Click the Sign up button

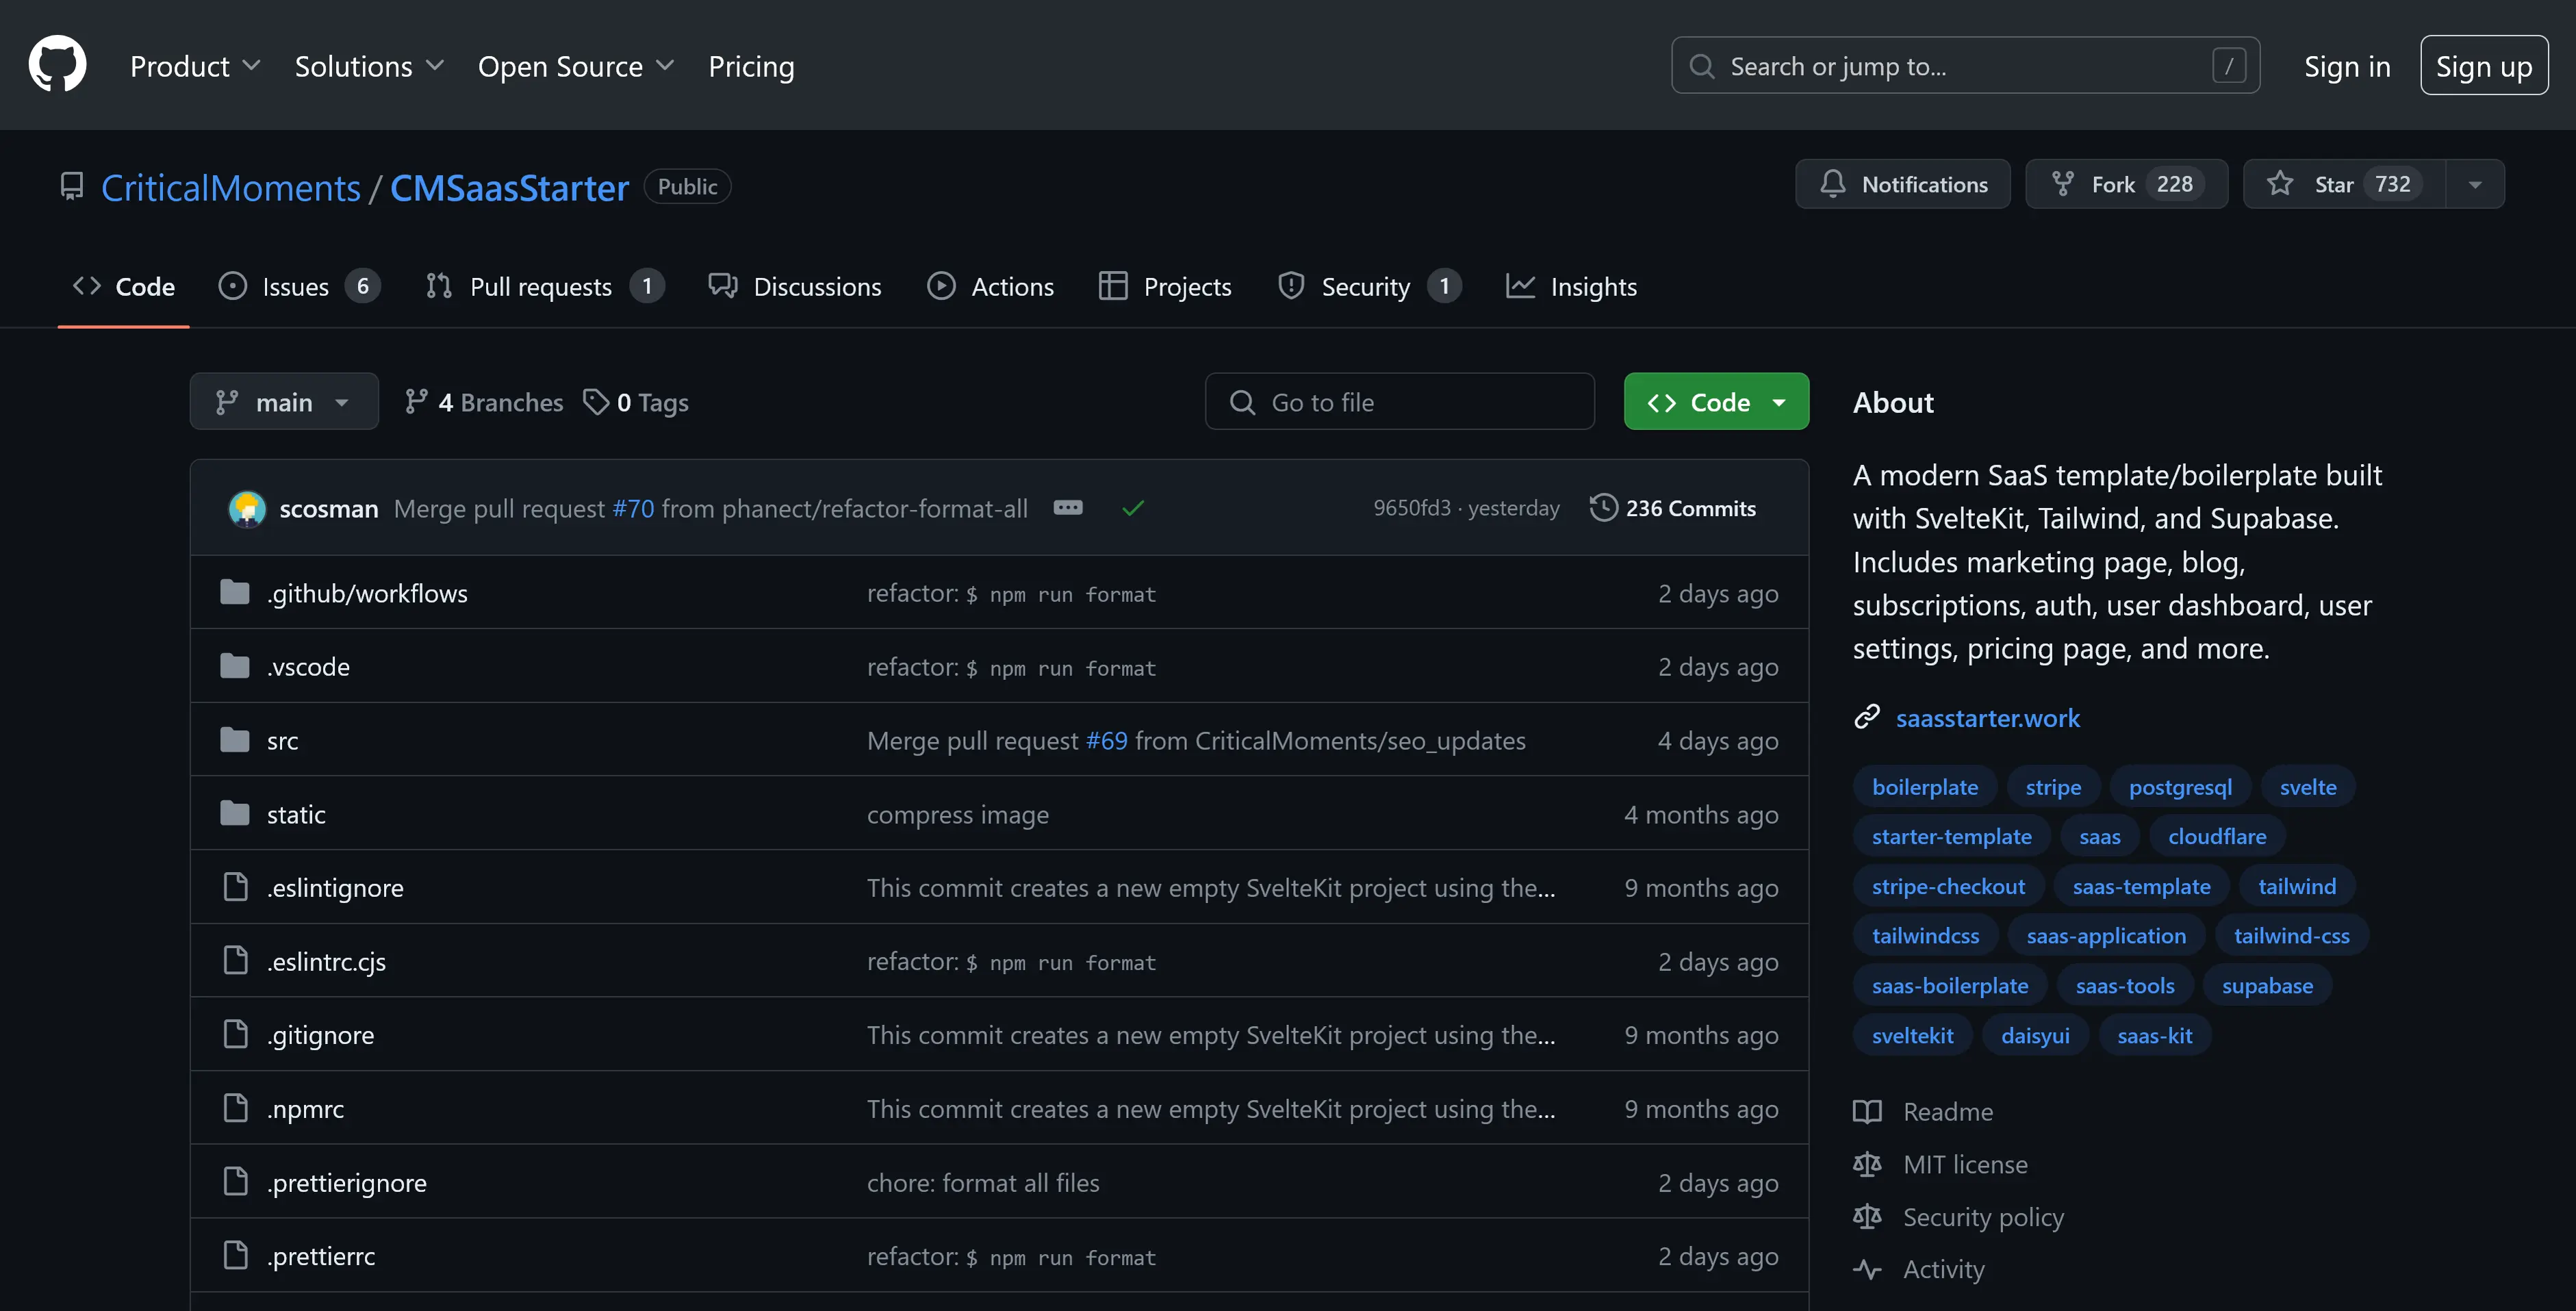click(x=2483, y=66)
